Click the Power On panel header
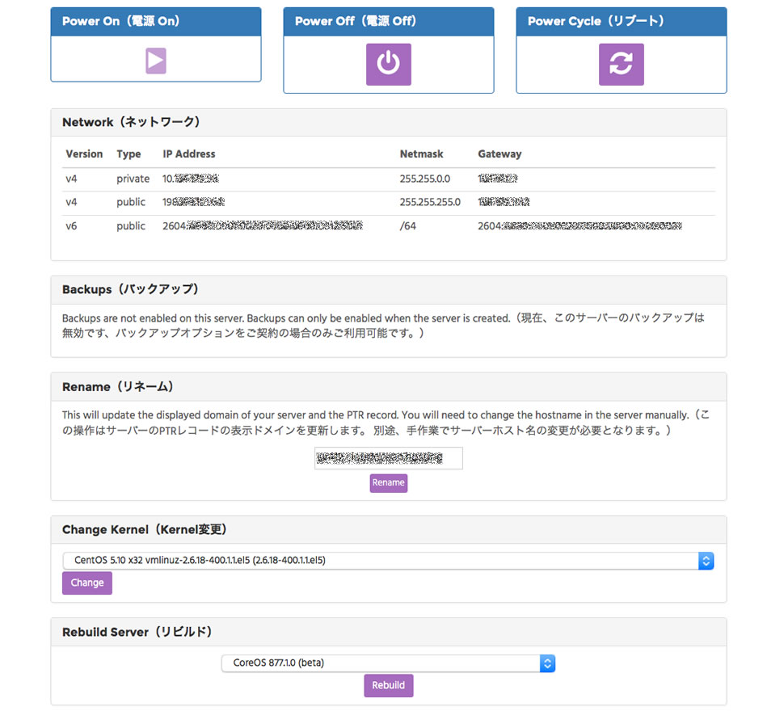784x711 pixels. [155, 22]
